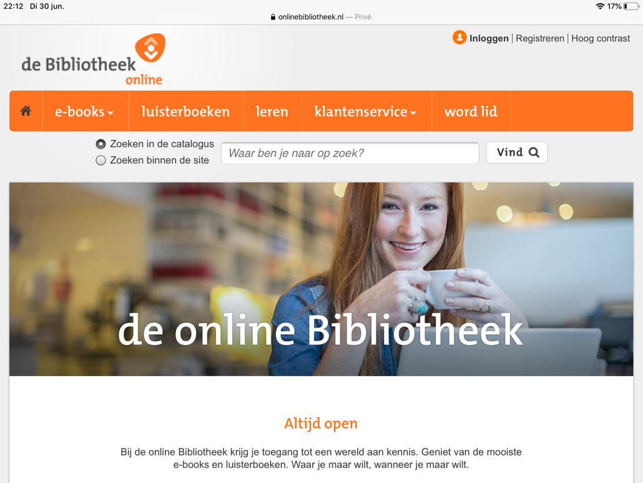This screenshot has height=483, width=643.
Task: Select 'Zoeken binnen de site' radio button
Action: pos(101,161)
